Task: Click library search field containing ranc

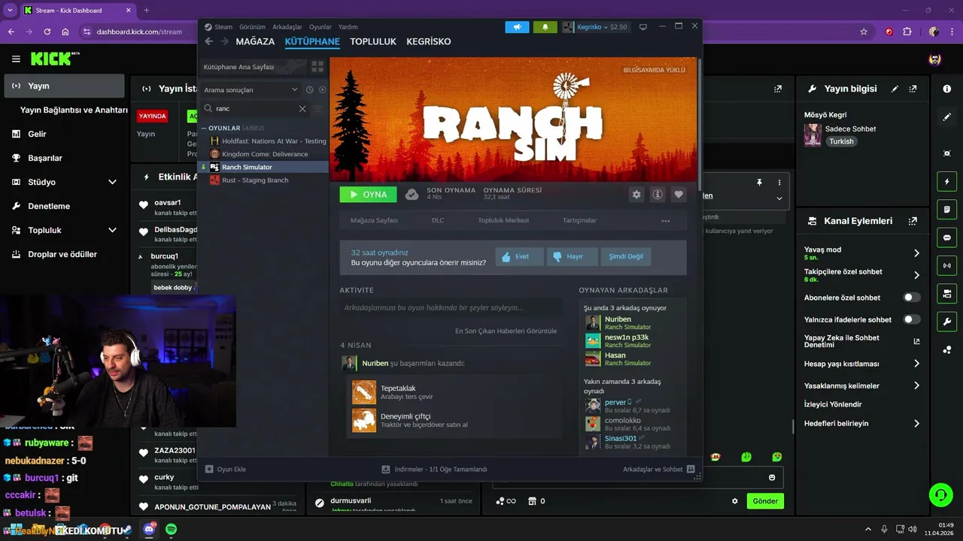Action: pyautogui.click(x=256, y=109)
